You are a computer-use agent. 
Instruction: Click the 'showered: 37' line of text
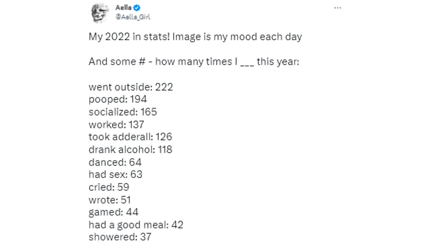pyautogui.click(x=120, y=237)
